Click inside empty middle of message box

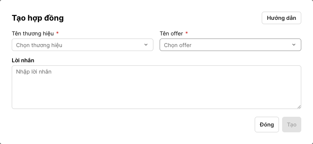[156, 90]
